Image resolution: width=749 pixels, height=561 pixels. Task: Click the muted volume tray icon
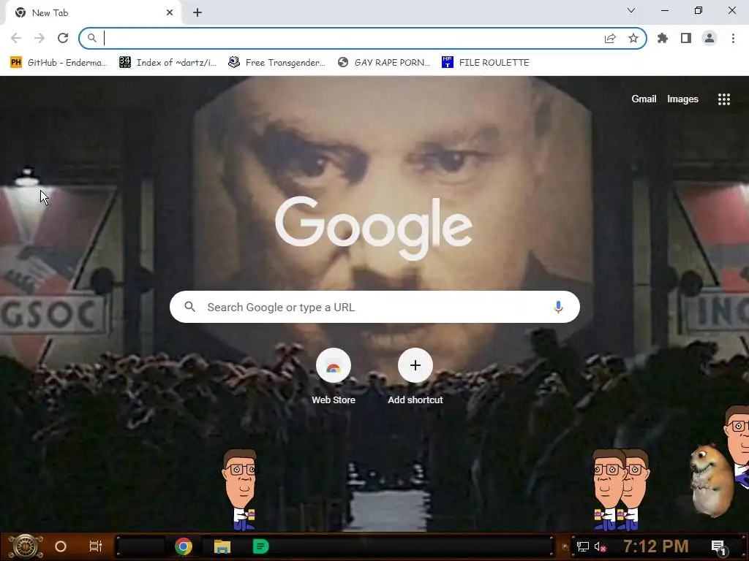pos(600,546)
